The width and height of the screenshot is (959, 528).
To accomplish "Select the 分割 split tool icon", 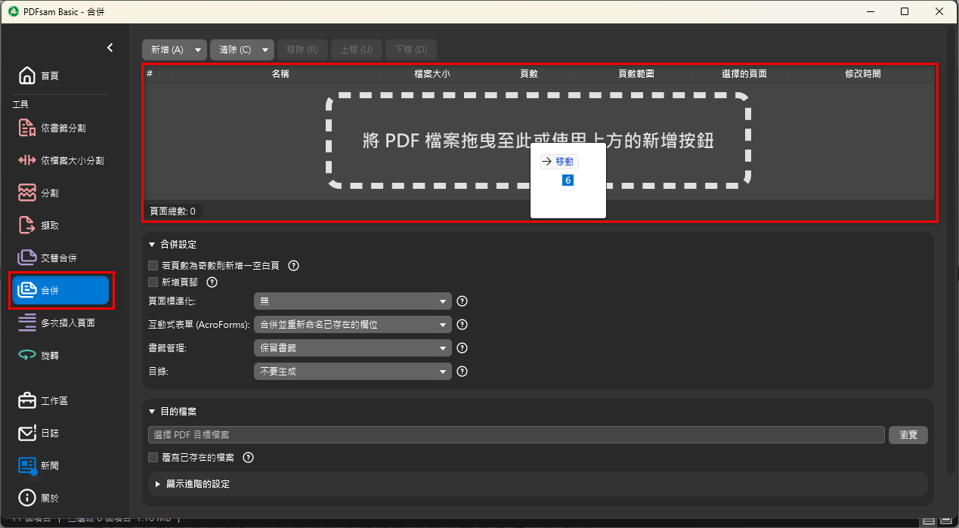I will [x=27, y=193].
